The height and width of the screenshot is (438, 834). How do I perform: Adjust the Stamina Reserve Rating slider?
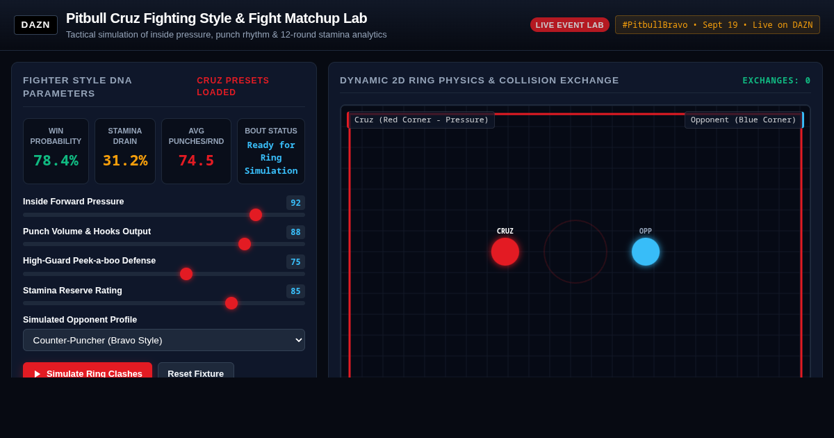[x=164, y=303]
